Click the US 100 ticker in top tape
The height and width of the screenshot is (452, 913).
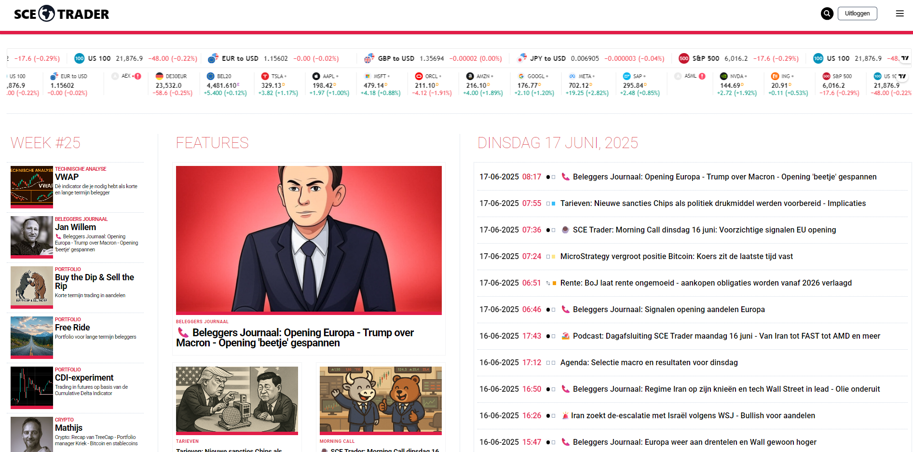pyautogui.click(x=136, y=58)
